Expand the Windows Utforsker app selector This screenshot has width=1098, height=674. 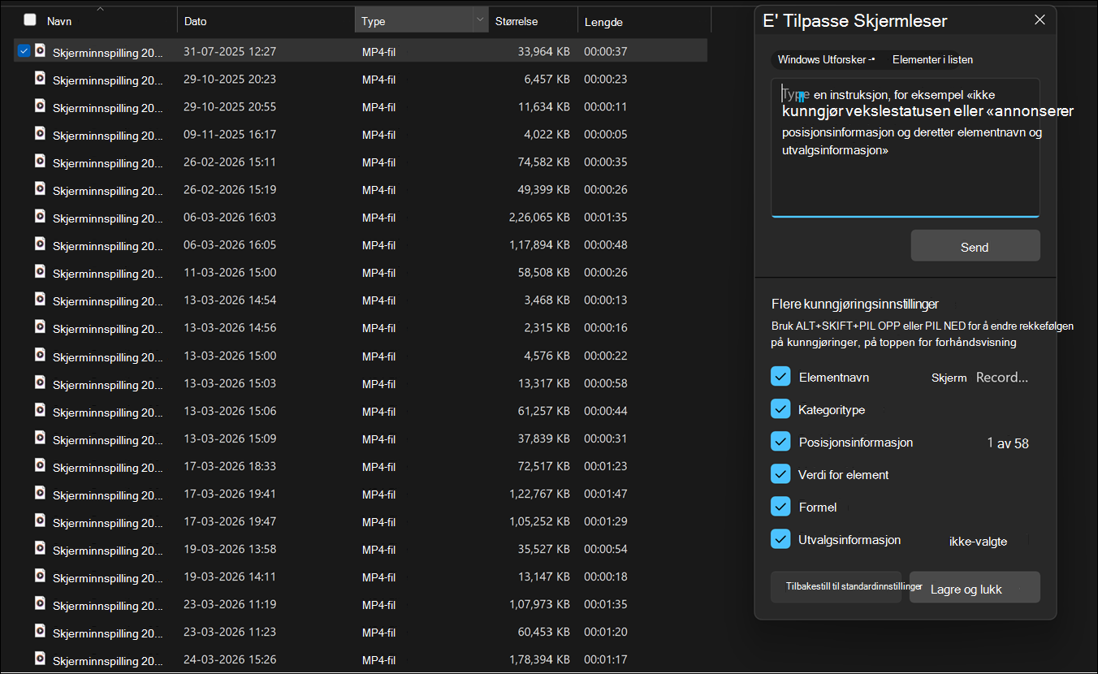point(826,59)
